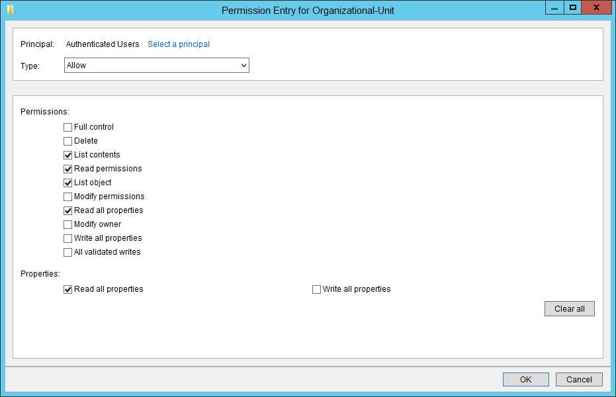
Task: Click the Clear all button
Action: click(x=569, y=308)
